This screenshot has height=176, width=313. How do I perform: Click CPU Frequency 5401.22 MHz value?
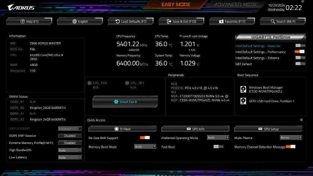[x=132, y=44]
